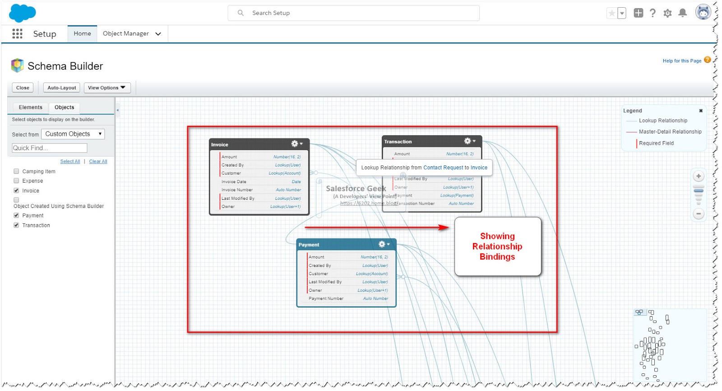Collapse the sidebar with the arrow handle

117,110
